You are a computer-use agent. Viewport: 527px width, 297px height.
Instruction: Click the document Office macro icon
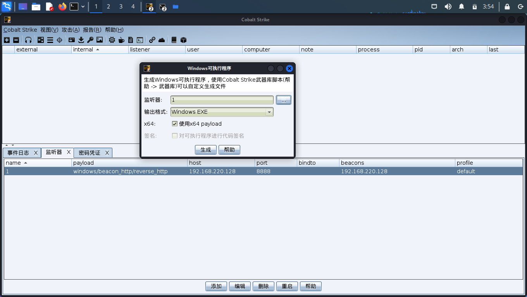pyautogui.click(x=131, y=40)
